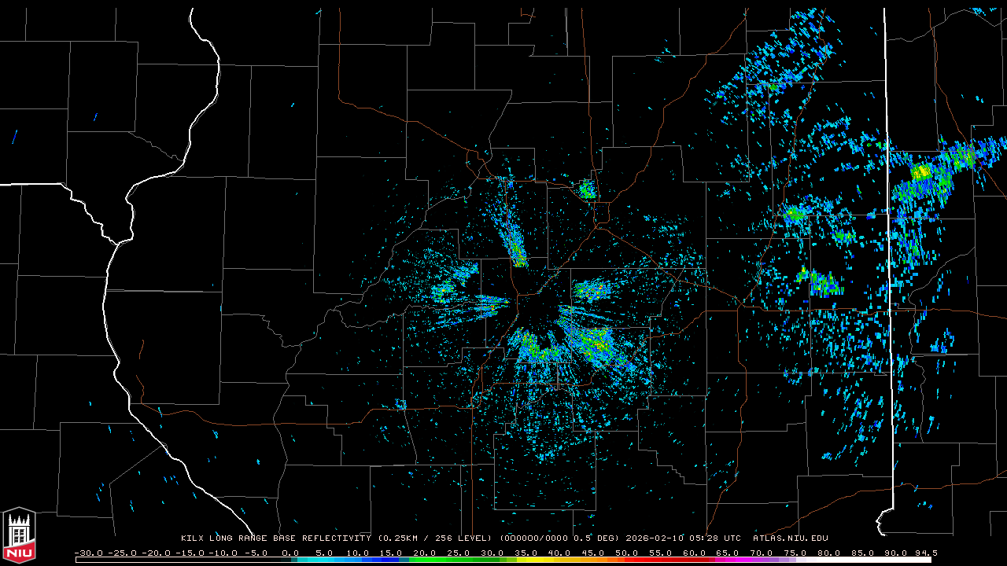Click the 5.0 dBZ scale label
Image resolution: width=1007 pixels, height=566 pixels.
click(x=324, y=553)
